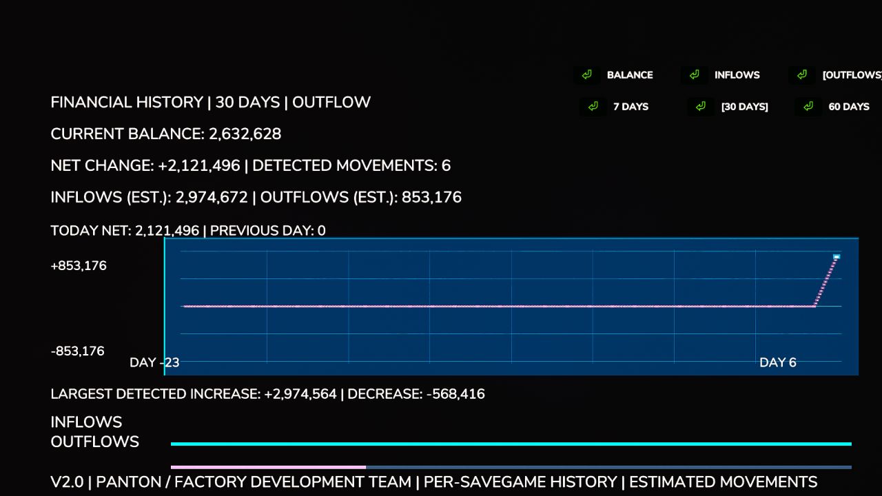Viewport: 882px width, 496px height.
Task: Click the green arrow icon beside 7 DAYS
Action: point(593,107)
